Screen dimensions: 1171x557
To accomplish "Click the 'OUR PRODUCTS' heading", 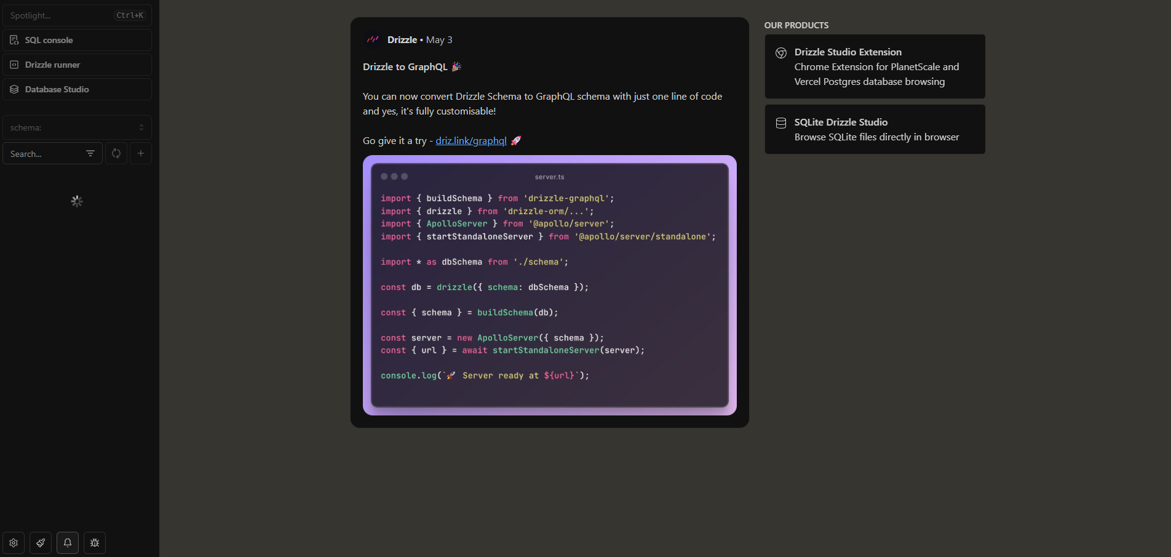I will coord(796,25).
